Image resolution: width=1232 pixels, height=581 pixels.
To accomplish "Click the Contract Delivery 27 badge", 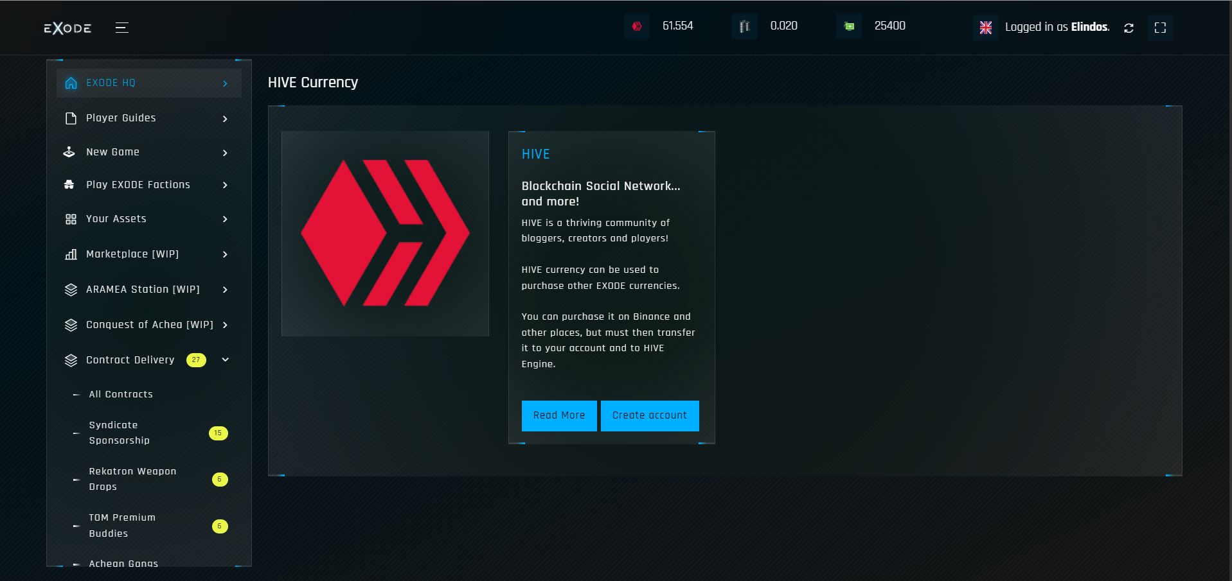I will click(196, 360).
